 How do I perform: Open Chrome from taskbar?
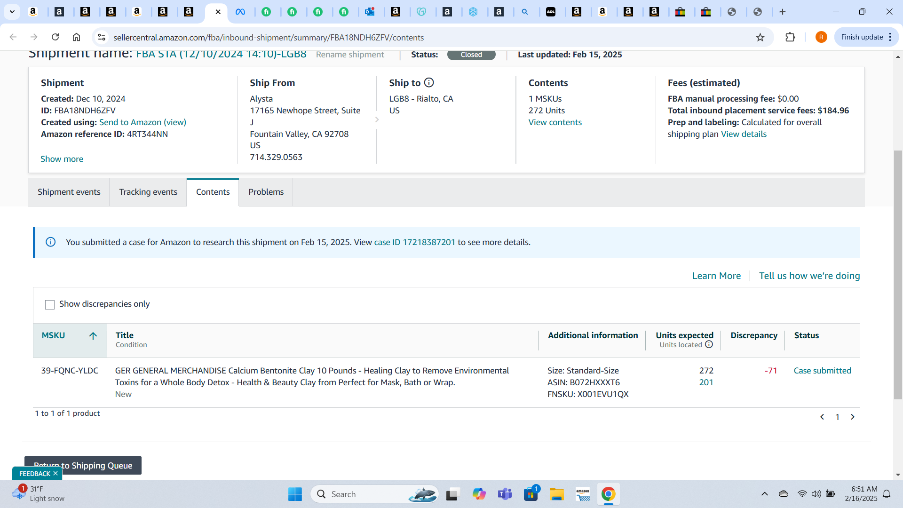pyautogui.click(x=608, y=494)
